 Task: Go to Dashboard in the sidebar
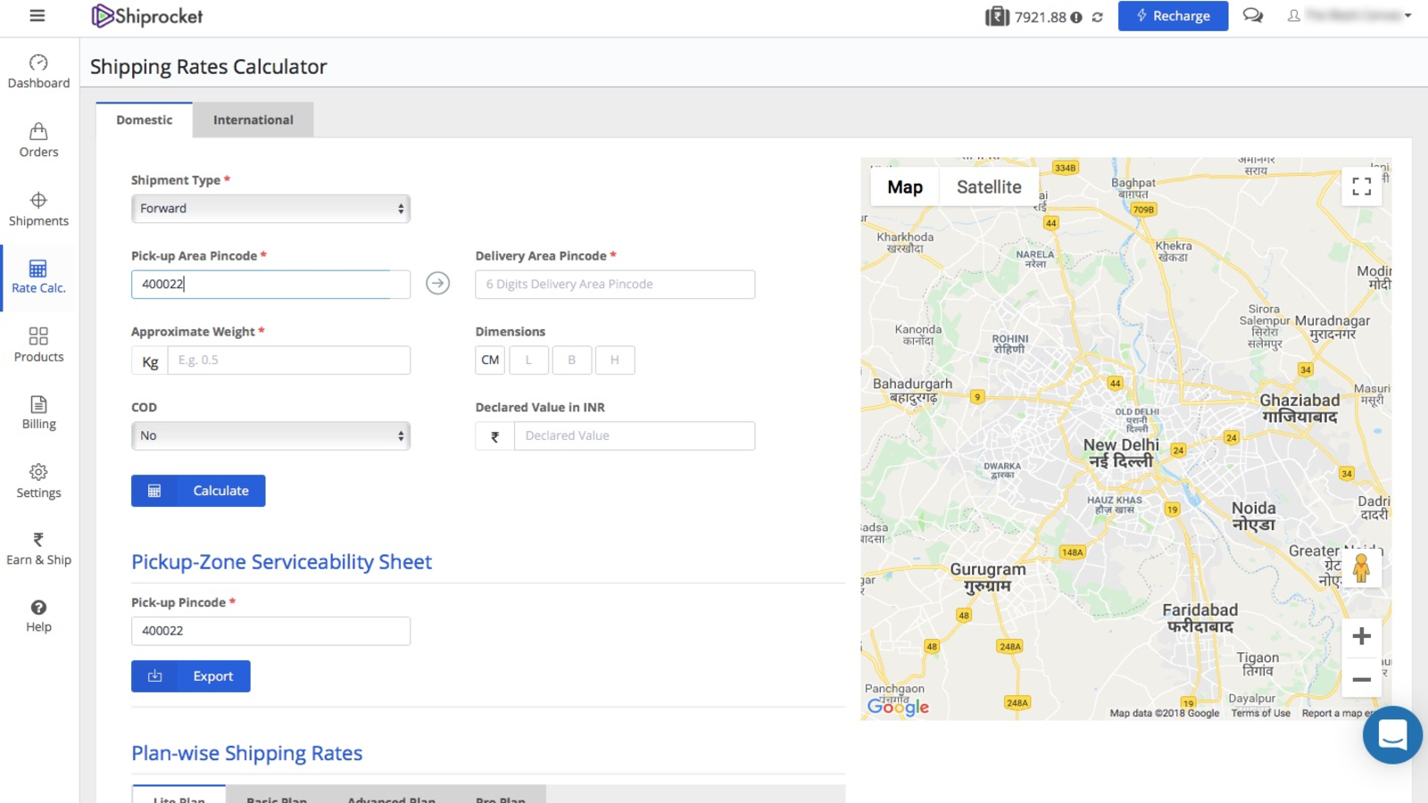(x=38, y=71)
